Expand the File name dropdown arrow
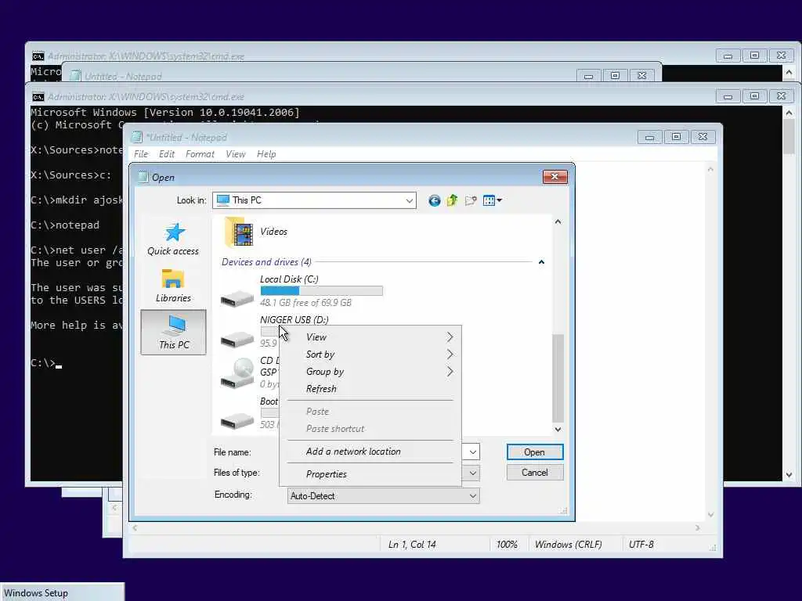This screenshot has width=802, height=601. pos(473,452)
